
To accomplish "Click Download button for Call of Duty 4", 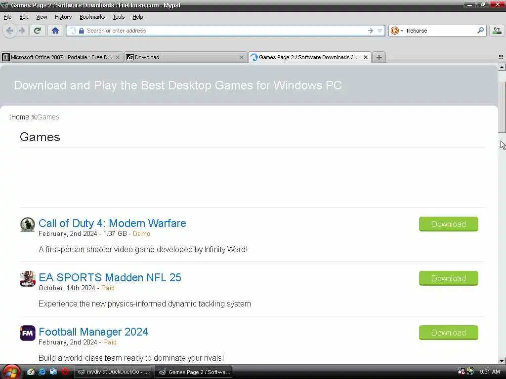I will click(x=448, y=224).
